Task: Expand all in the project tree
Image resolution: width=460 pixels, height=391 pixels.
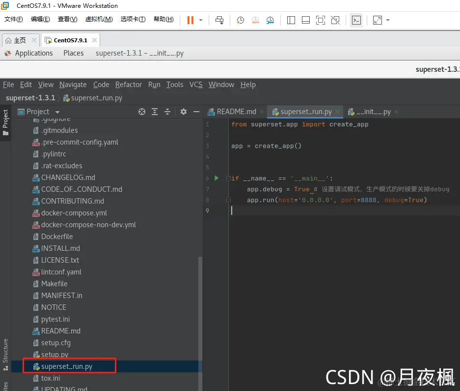Action: (x=155, y=112)
